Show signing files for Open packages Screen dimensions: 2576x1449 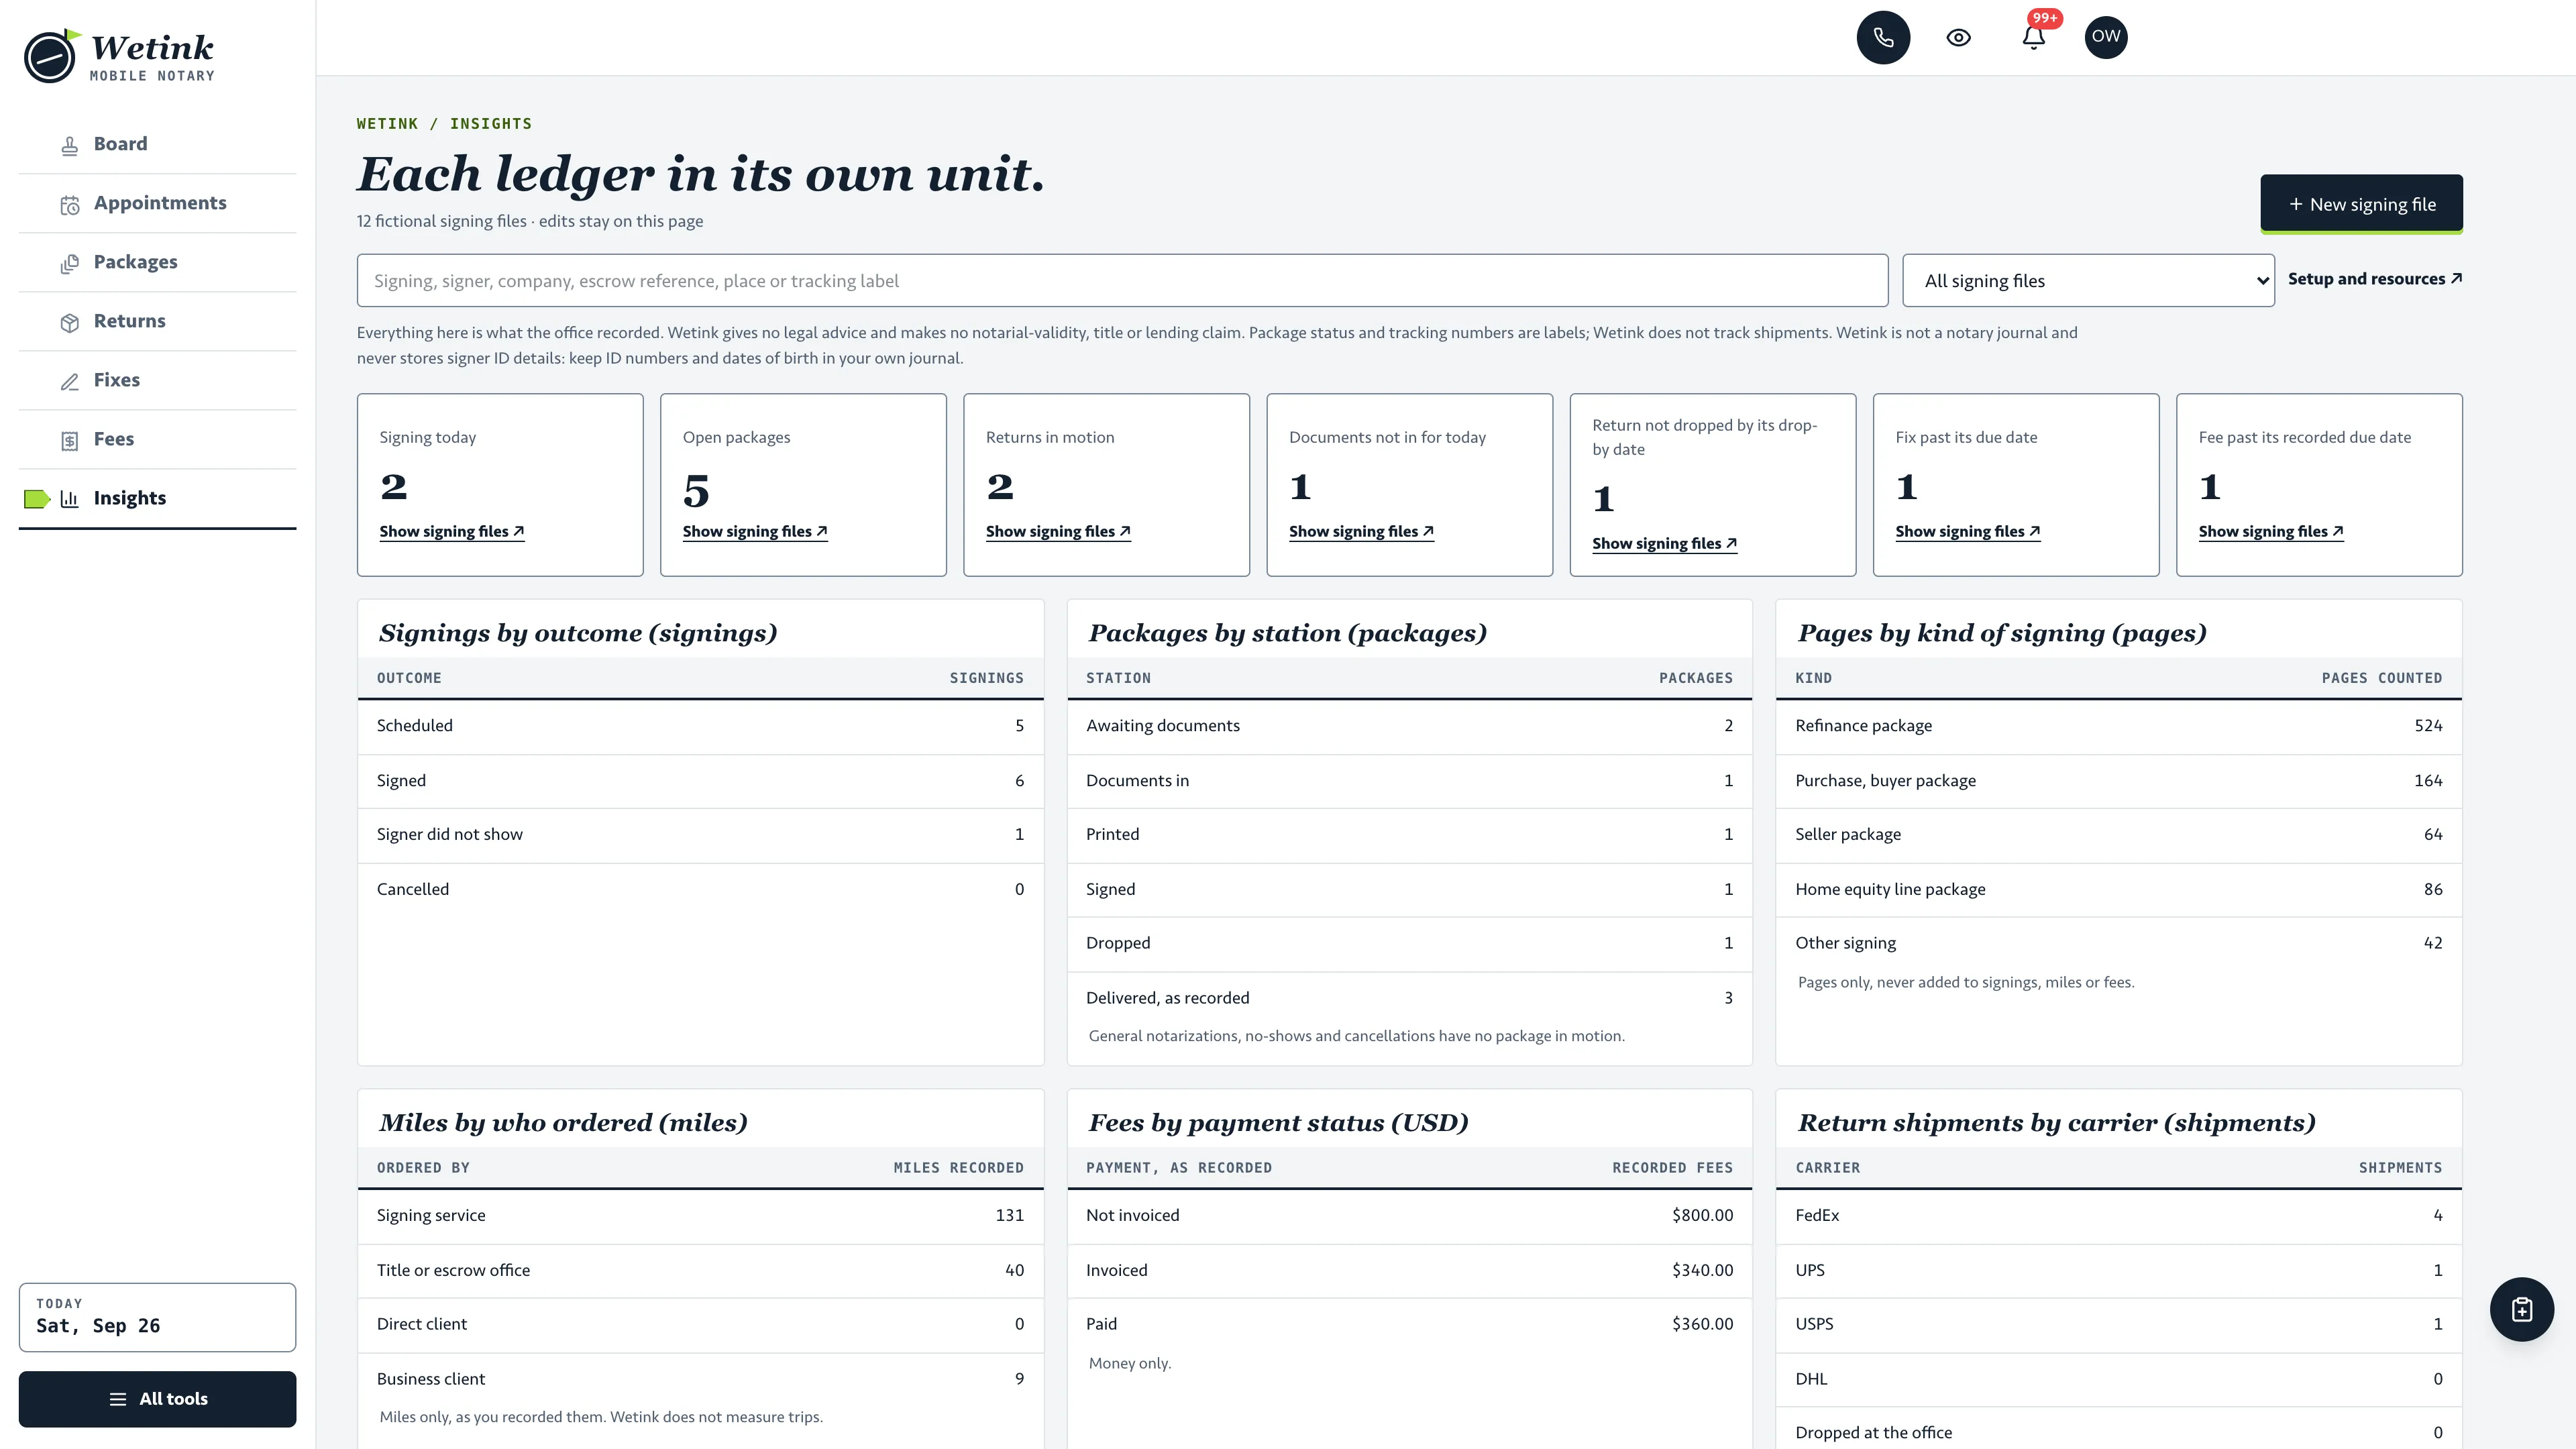tap(755, 531)
